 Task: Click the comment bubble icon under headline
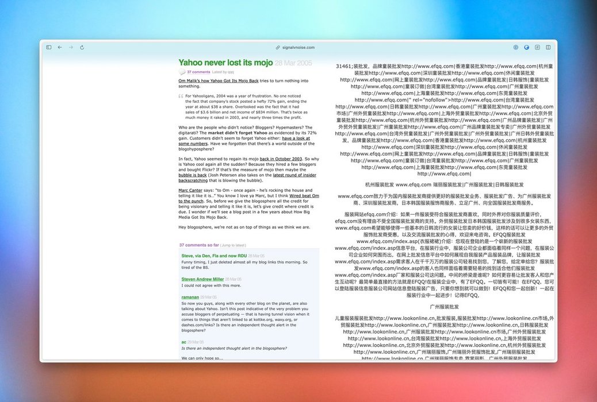(182, 72)
